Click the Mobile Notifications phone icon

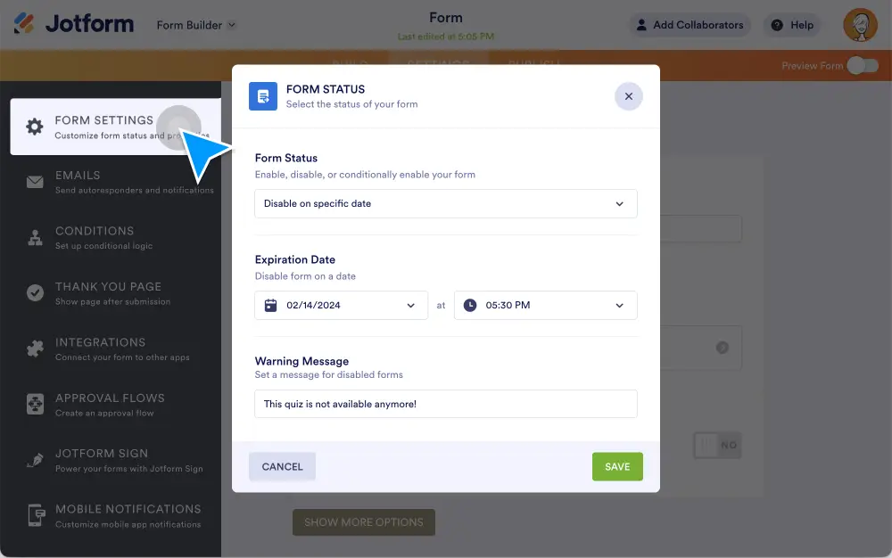coord(35,516)
